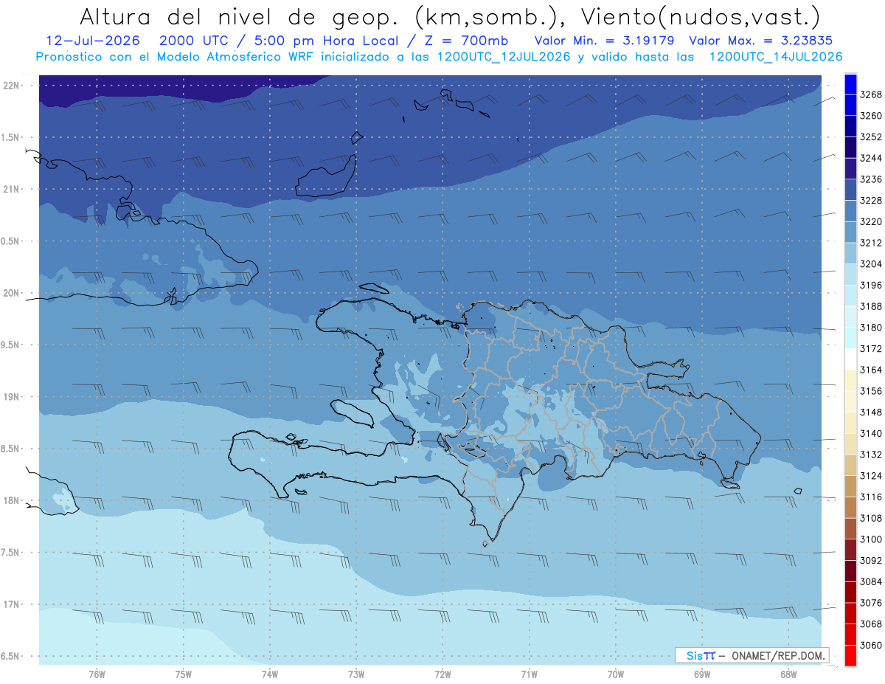The width and height of the screenshot is (885, 684).
Task: Click the longitude axis label '71W'
Action: [x=529, y=674]
